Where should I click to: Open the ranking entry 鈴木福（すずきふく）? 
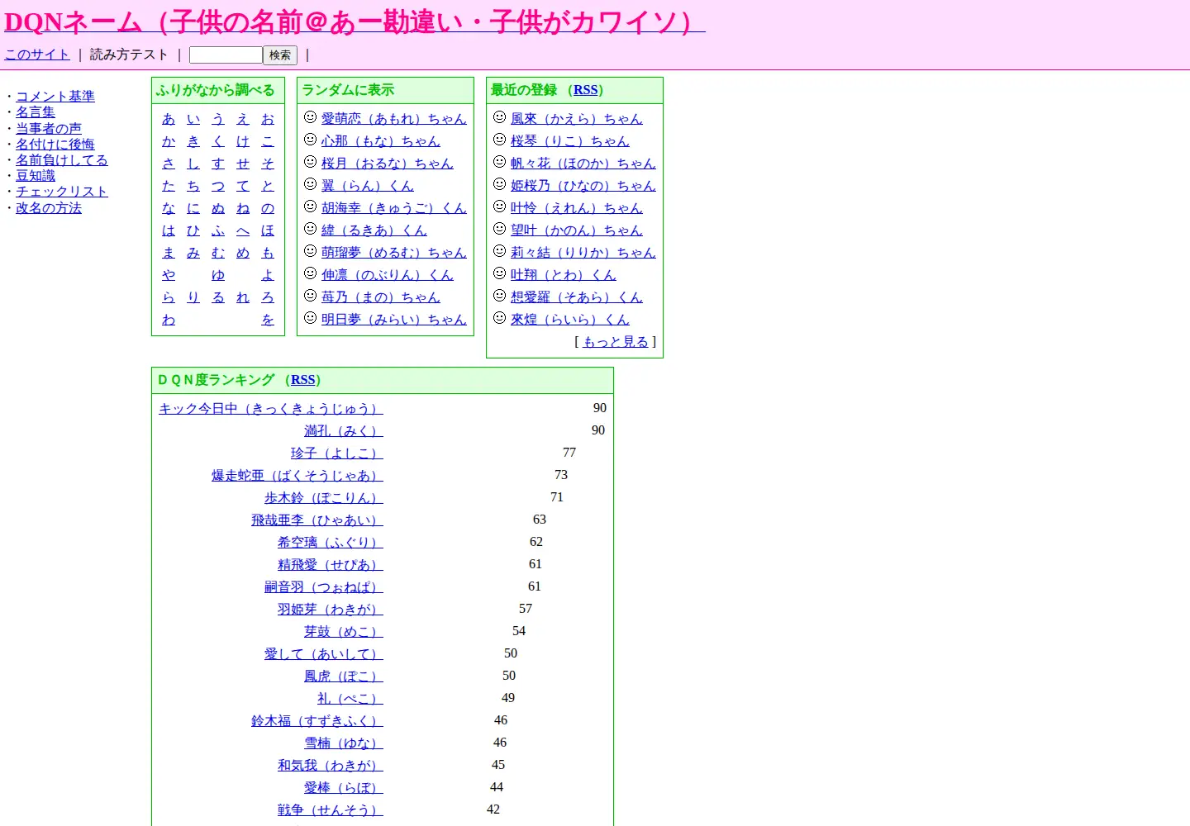pos(317,721)
